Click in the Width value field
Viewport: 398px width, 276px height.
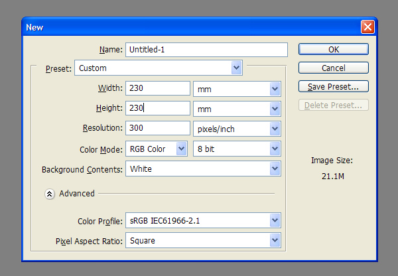click(x=158, y=88)
